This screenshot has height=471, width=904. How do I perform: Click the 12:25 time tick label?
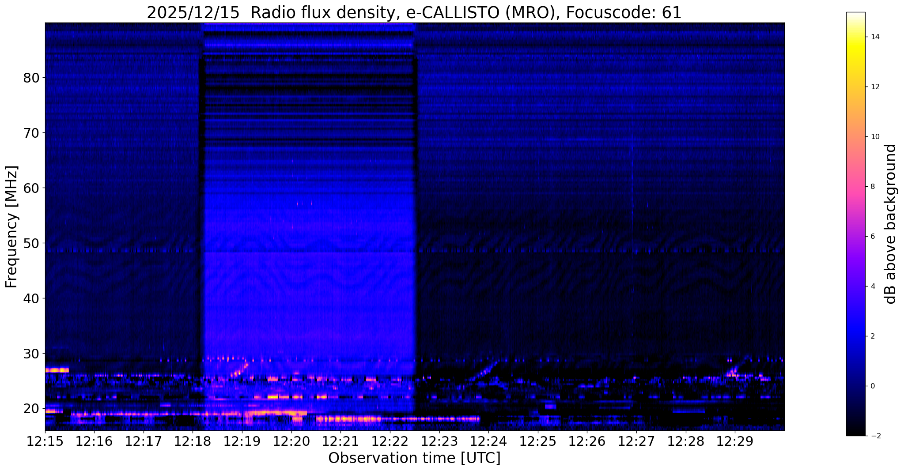537,441
